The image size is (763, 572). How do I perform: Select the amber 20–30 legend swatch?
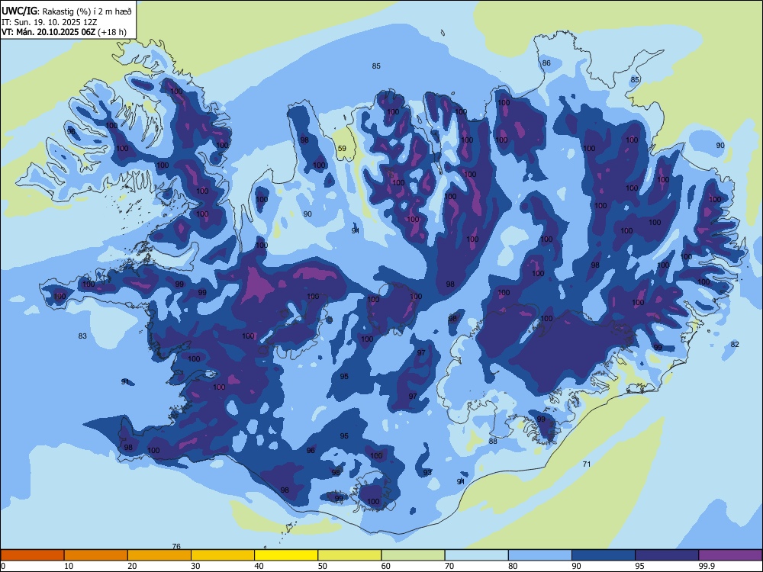click(x=159, y=555)
